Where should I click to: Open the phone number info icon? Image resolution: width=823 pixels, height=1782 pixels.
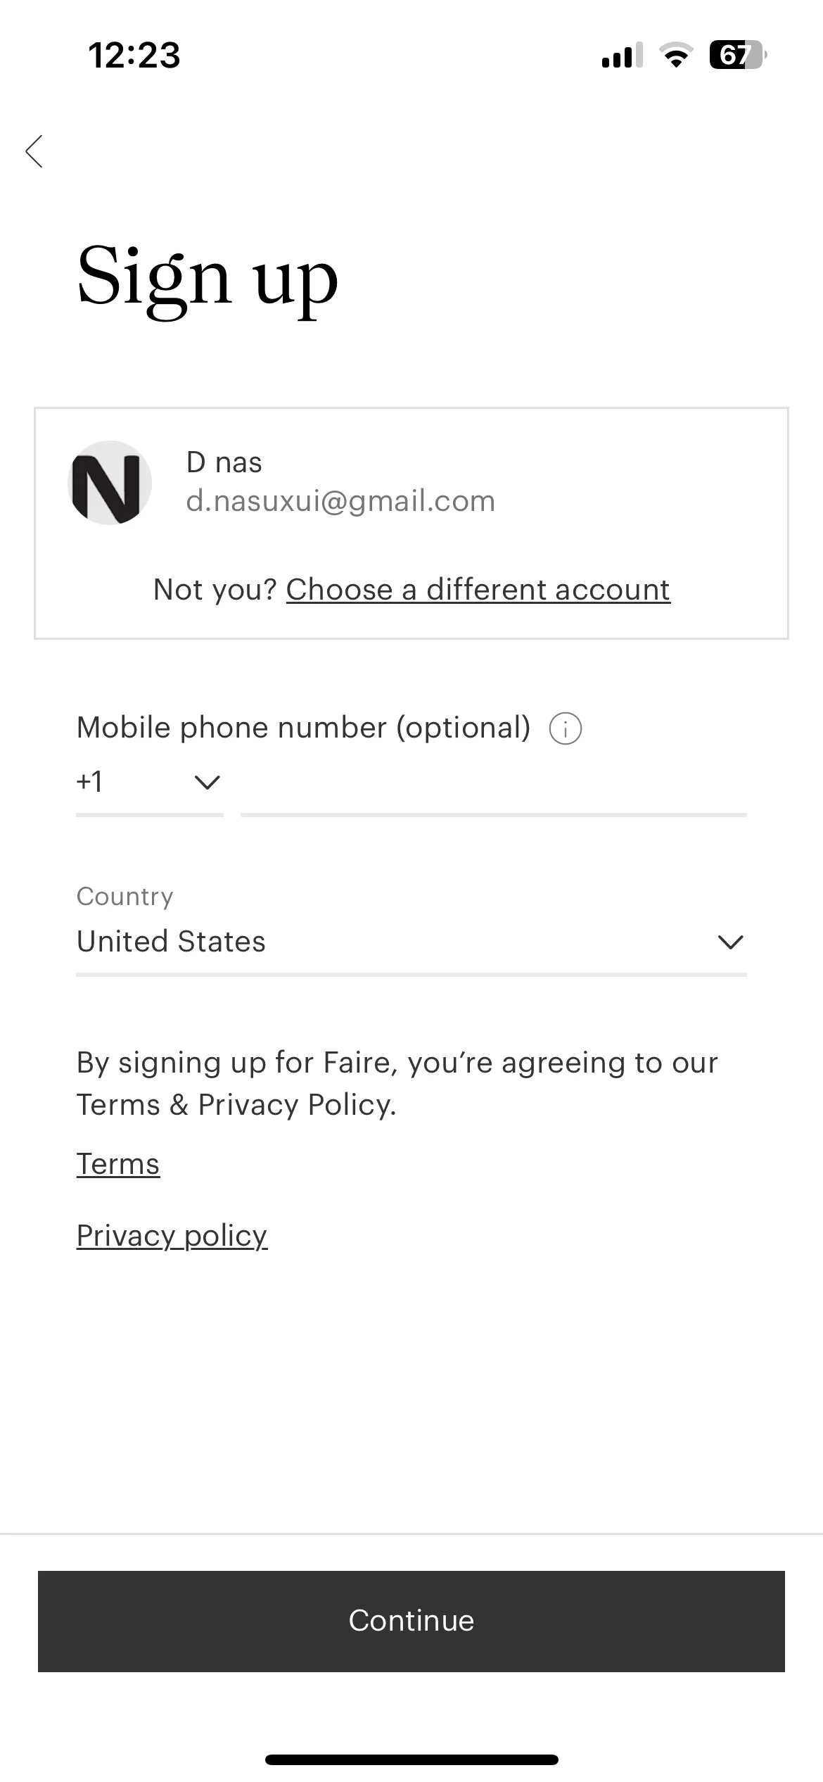tap(565, 728)
